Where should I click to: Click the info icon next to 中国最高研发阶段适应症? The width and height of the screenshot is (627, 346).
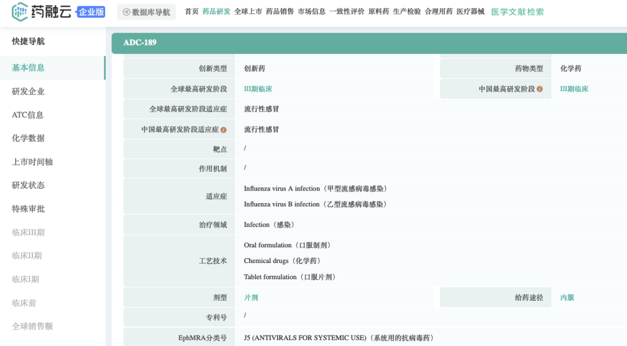tap(225, 129)
